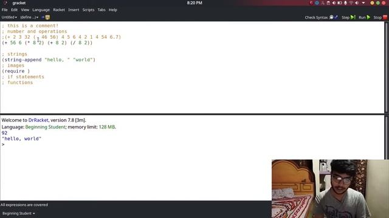Follow the DrRacket link in interactions
The width and height of the screenshot is (389, 218).
38,120
